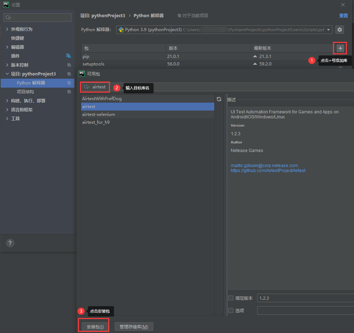Click the 项目: pythonProject3 breadcrumb

[103, 16]
